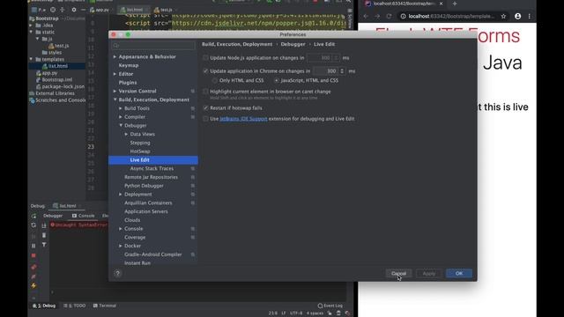Viewport: 564px width, 317px height.
Task: Open the TODO tool window tab
Action: click(75, 306)
